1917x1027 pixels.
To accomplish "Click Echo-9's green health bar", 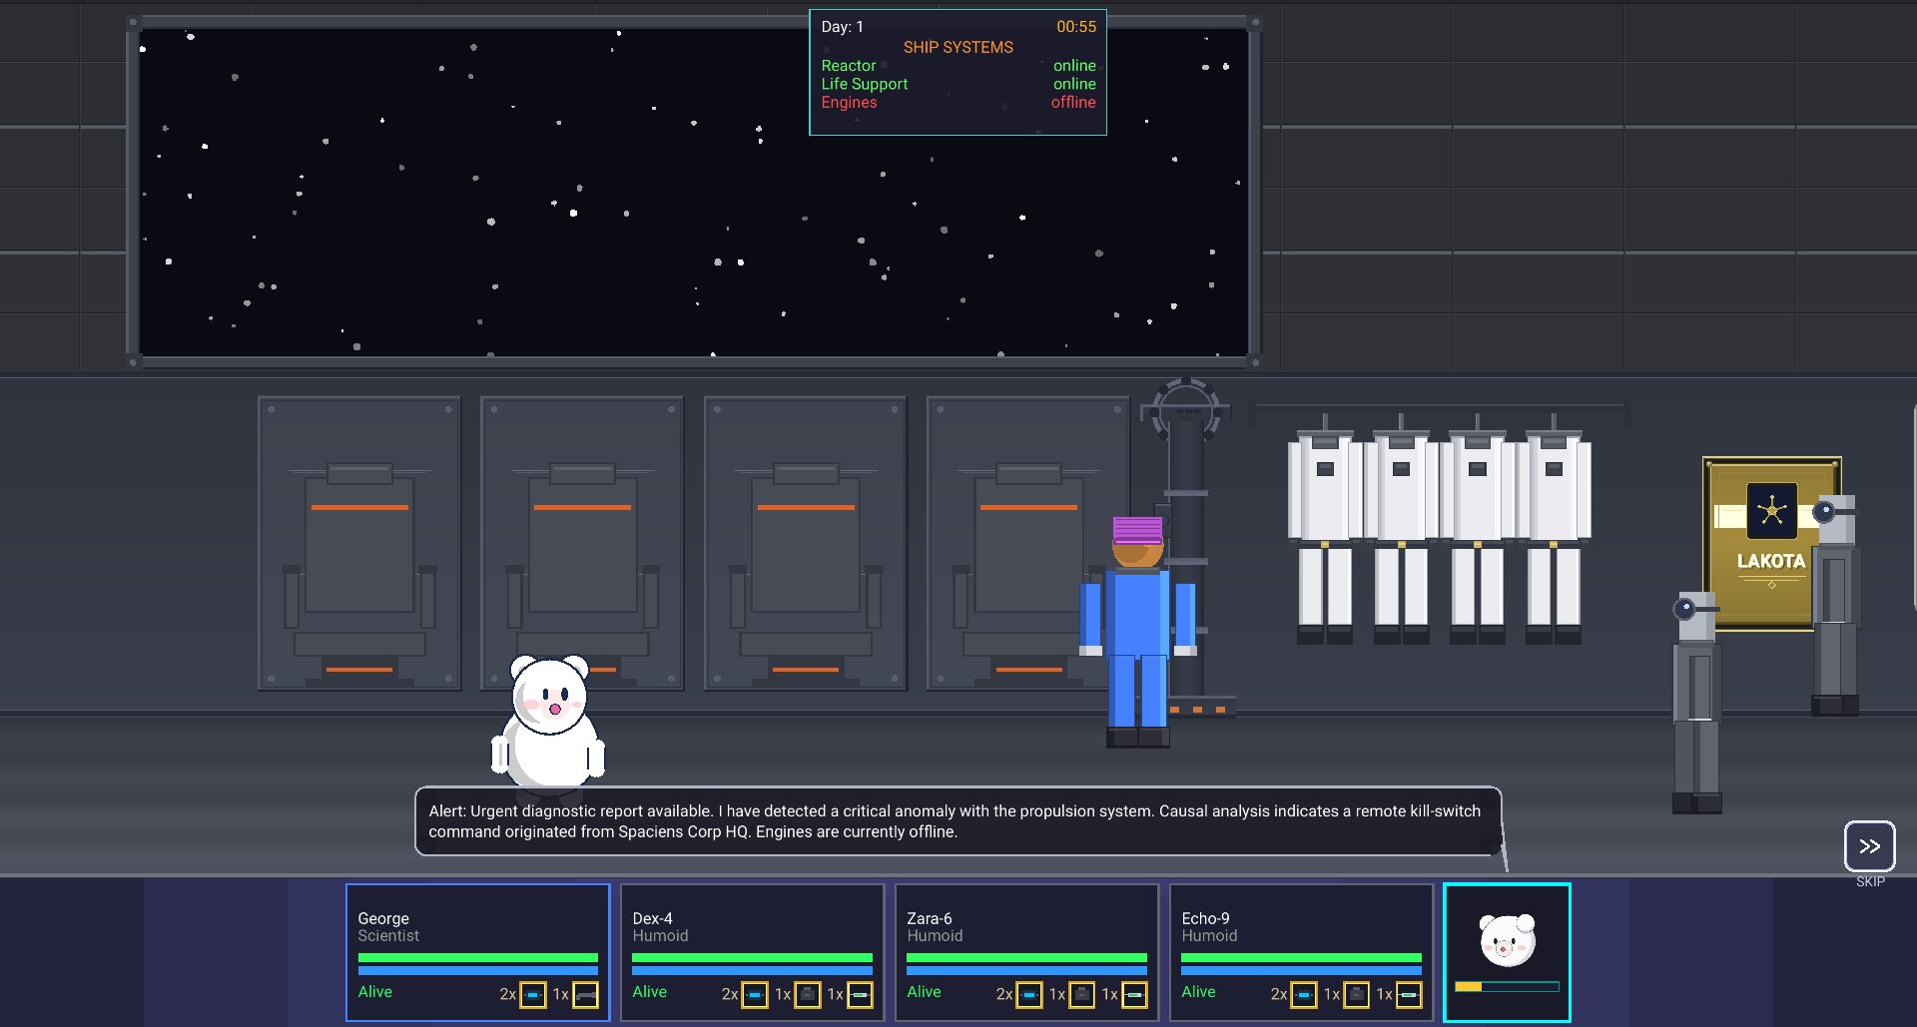I will (x=1302, y=958).
